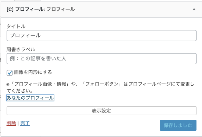Toggle via the 画像を円形にする label text
202x137 pixels.
33,73
